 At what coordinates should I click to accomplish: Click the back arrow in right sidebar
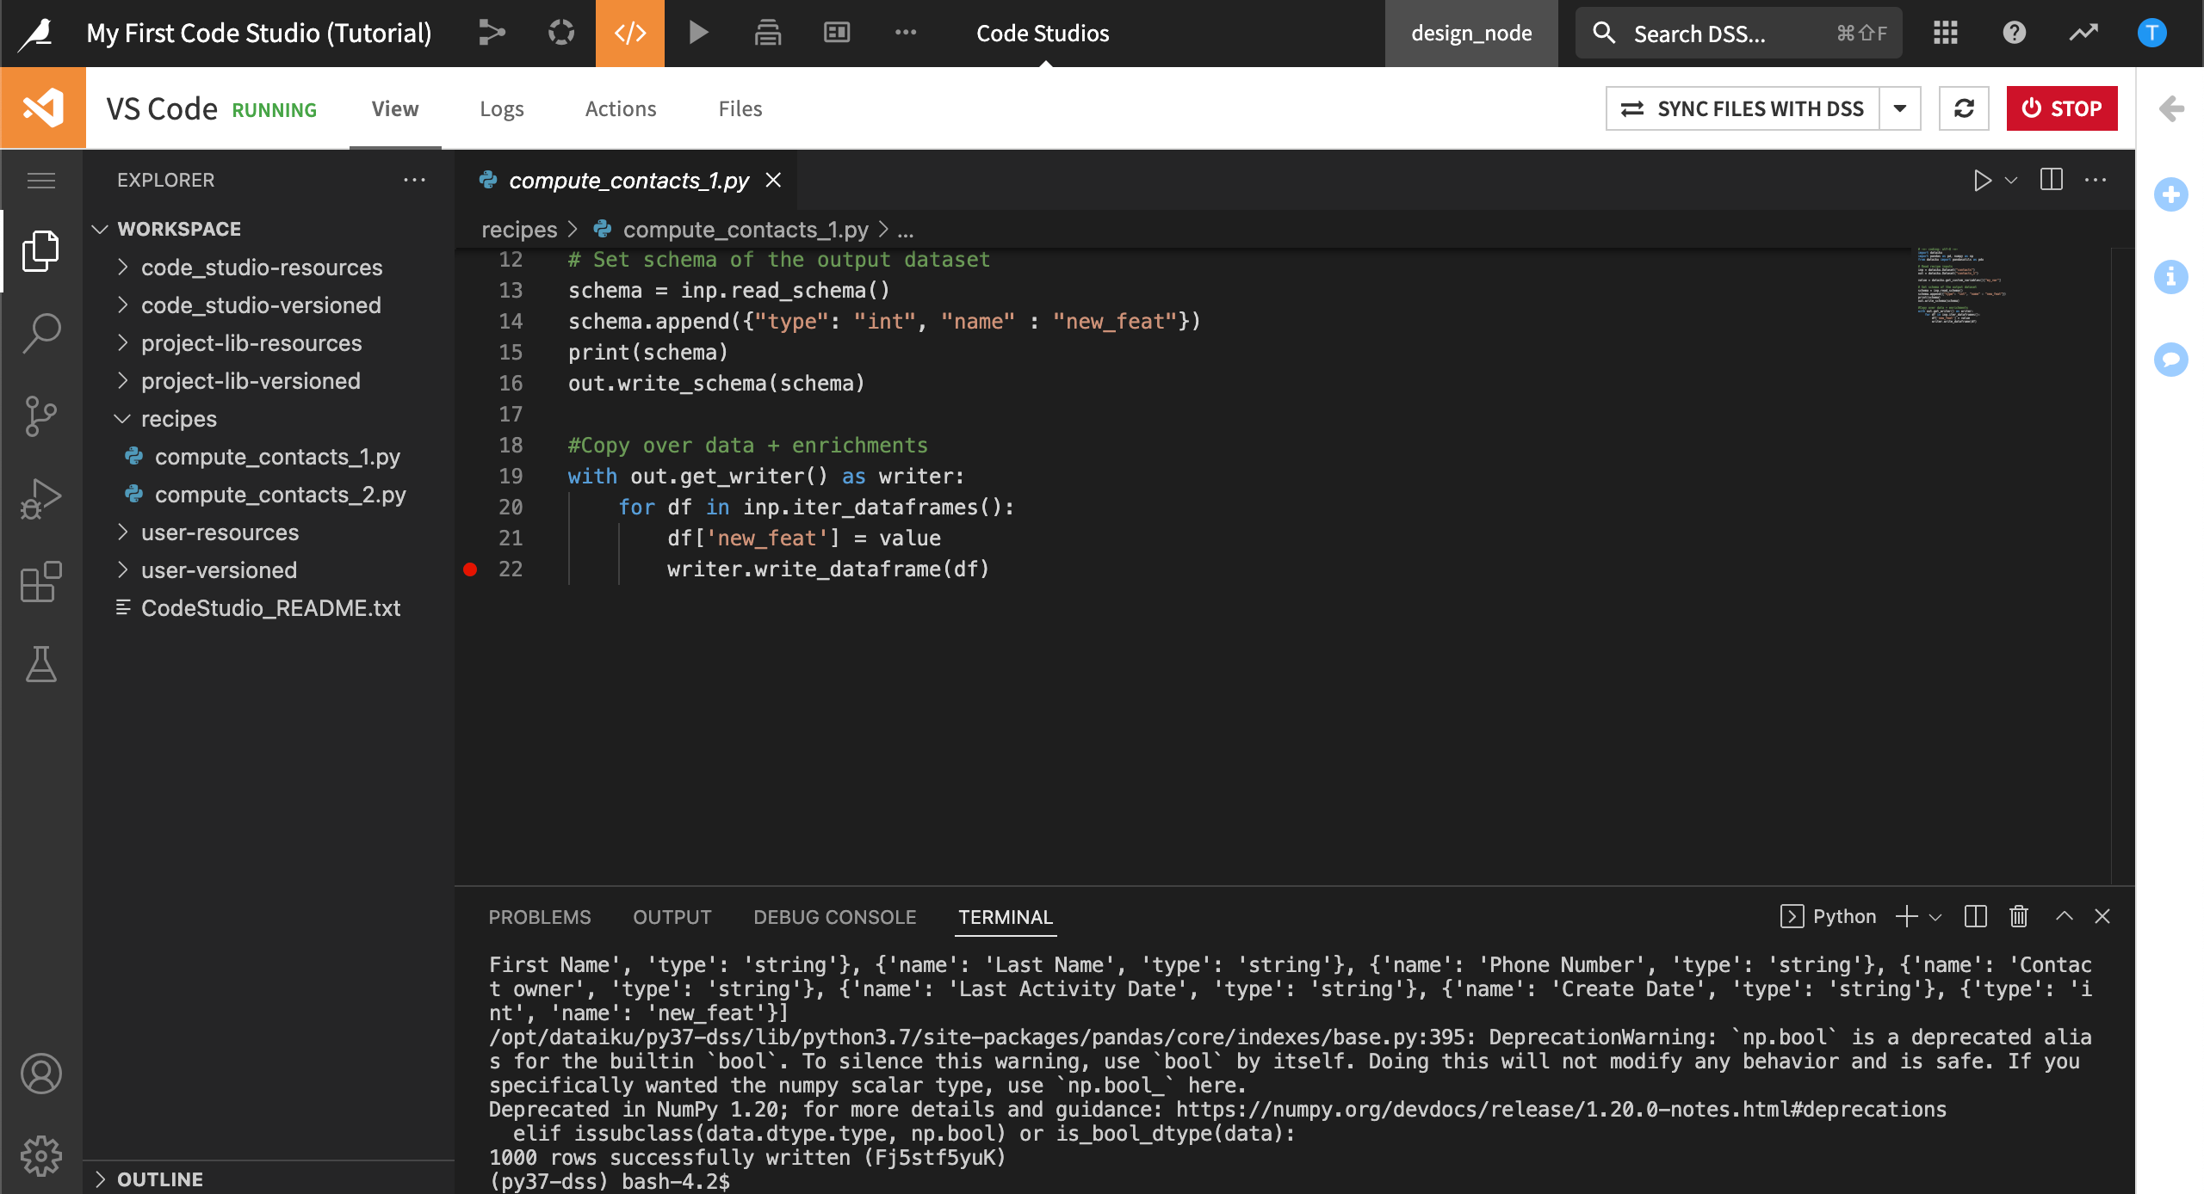2171,108
